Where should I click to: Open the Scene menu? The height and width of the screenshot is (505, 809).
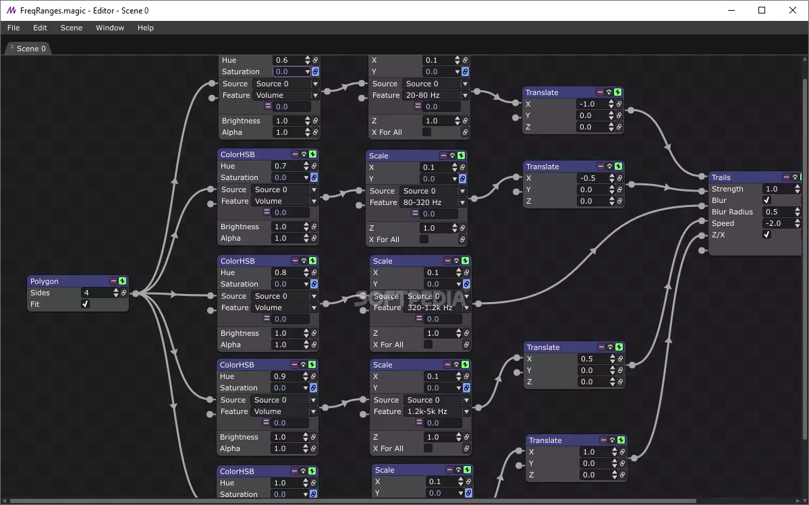tap(71, 28)
